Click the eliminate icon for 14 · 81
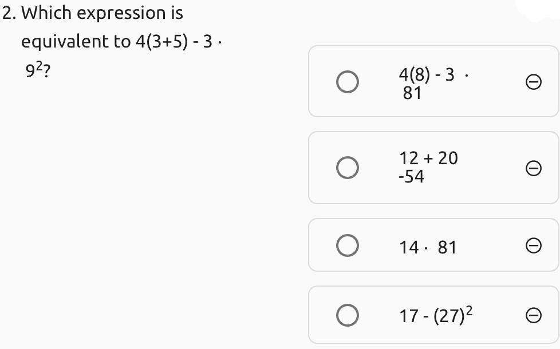The height and width of the screenshot is (349, 560). click(x=533, y=245)
